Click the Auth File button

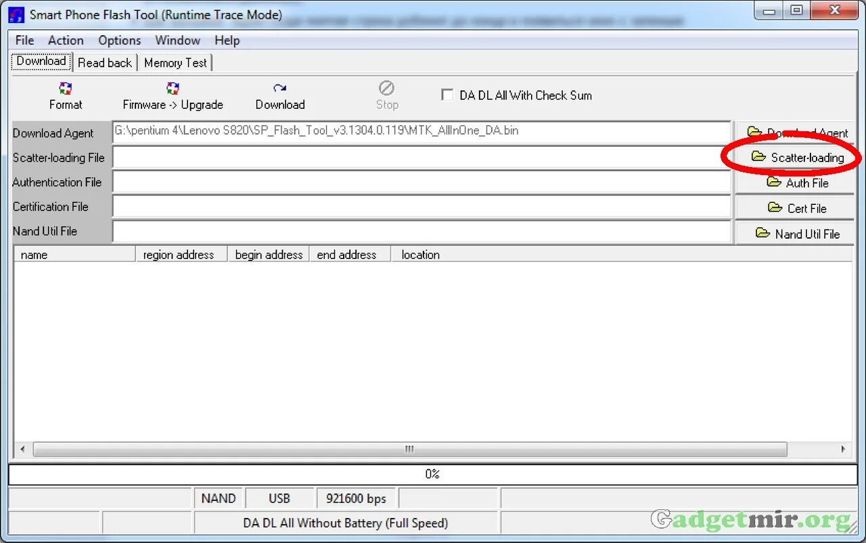point(795,183)
